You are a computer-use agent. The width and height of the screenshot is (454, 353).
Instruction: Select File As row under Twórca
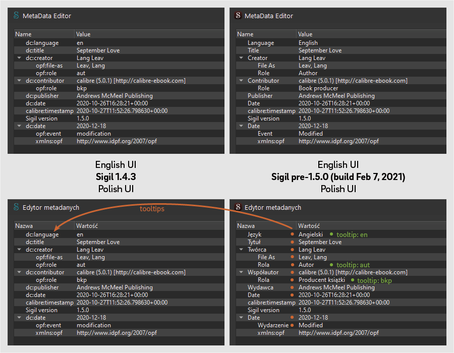(x=341, y=257)
